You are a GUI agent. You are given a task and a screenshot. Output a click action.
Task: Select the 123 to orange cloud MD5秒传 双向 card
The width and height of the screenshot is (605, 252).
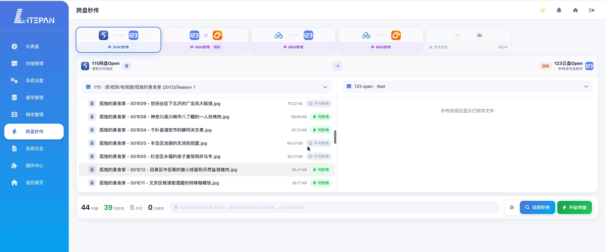pos(206,40)
